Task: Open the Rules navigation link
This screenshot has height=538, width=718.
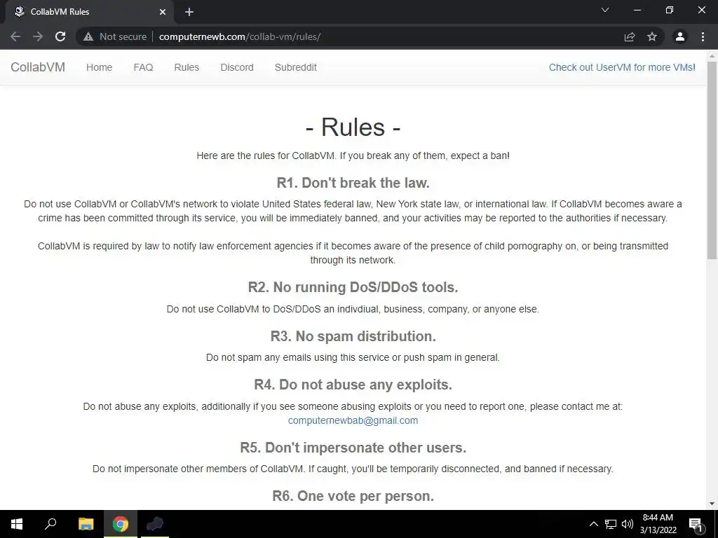Action: point(187,67)
